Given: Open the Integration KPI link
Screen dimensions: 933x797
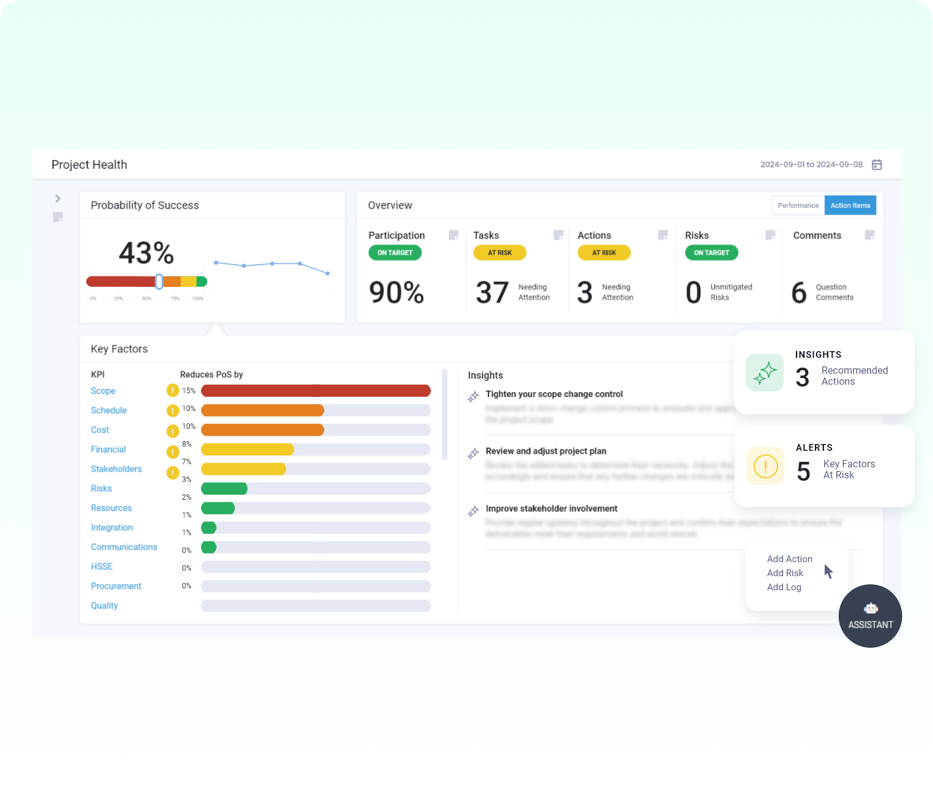Looking at the screenshot, I should pos(112,528).
